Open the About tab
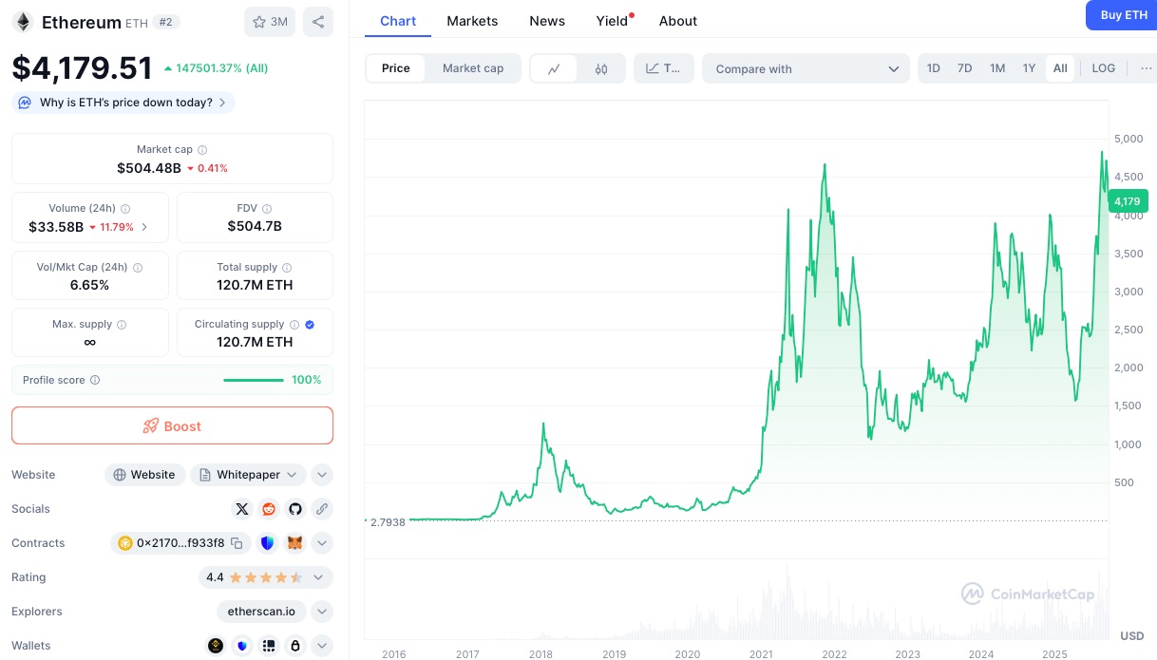Screen dimensions: 1157x660 678,21
